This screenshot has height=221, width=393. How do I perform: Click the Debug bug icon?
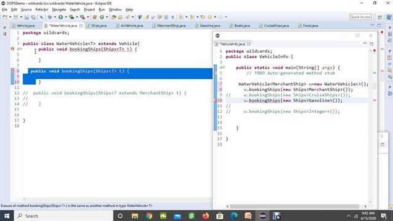click(50, 17)
